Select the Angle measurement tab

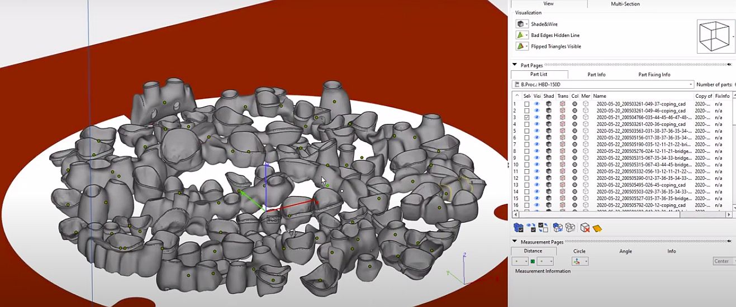click(625, 251)
